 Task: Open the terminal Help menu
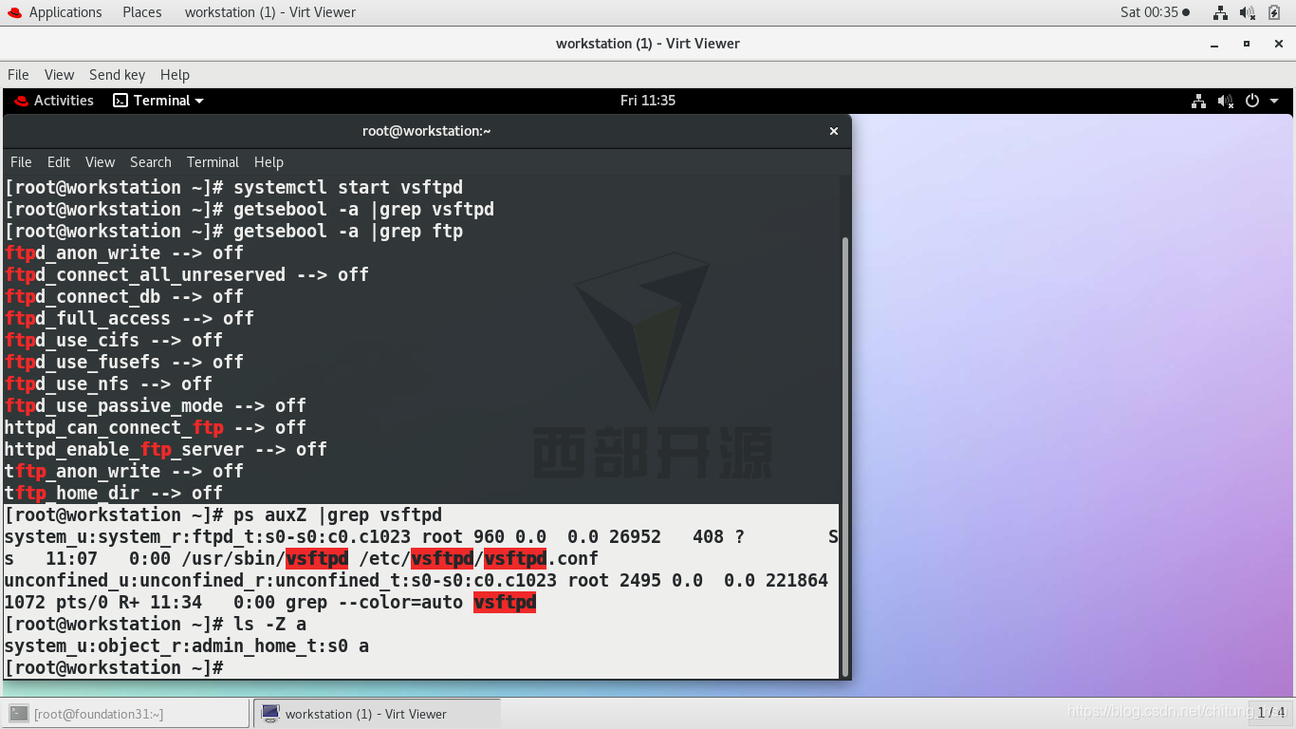point(268,162)
